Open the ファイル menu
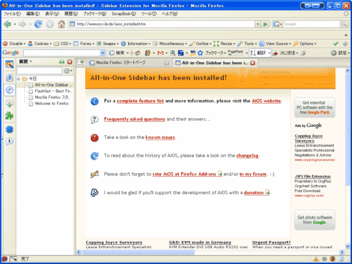352x264 pixels. pos(12,13)
